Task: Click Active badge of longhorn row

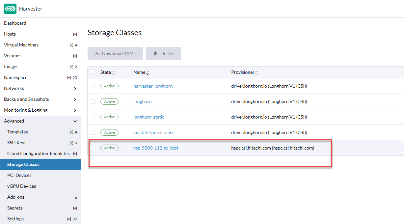Action: 109,101
